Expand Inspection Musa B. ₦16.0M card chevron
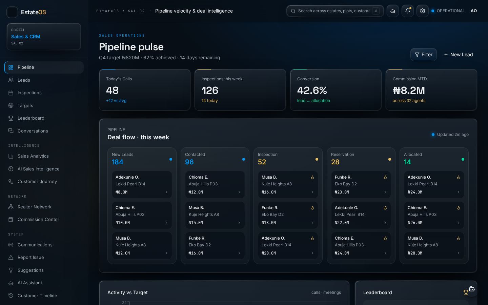The height and width of the screenshot is (305, 488). (x=312, y=192)
